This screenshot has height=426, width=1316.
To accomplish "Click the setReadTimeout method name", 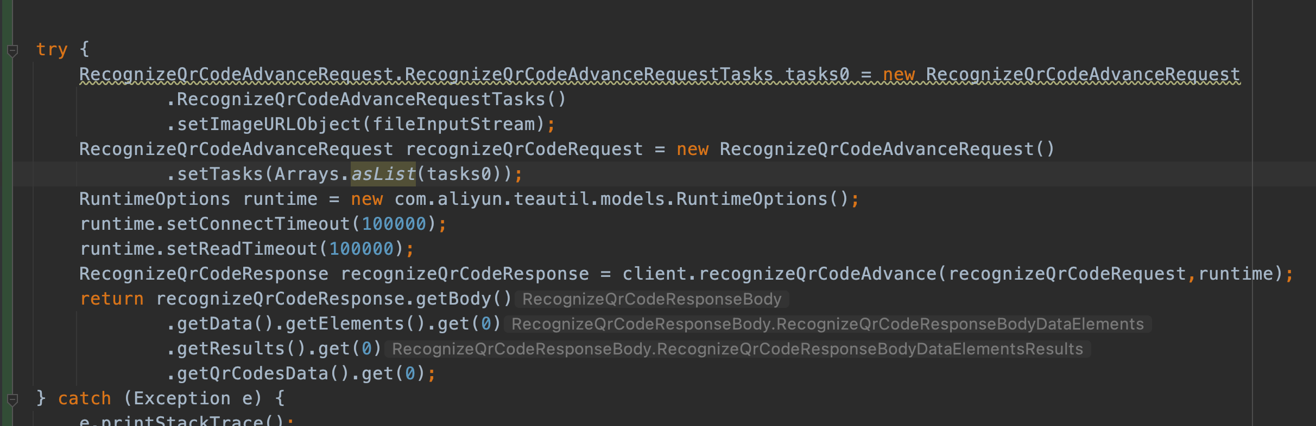I will pos(242,249).
